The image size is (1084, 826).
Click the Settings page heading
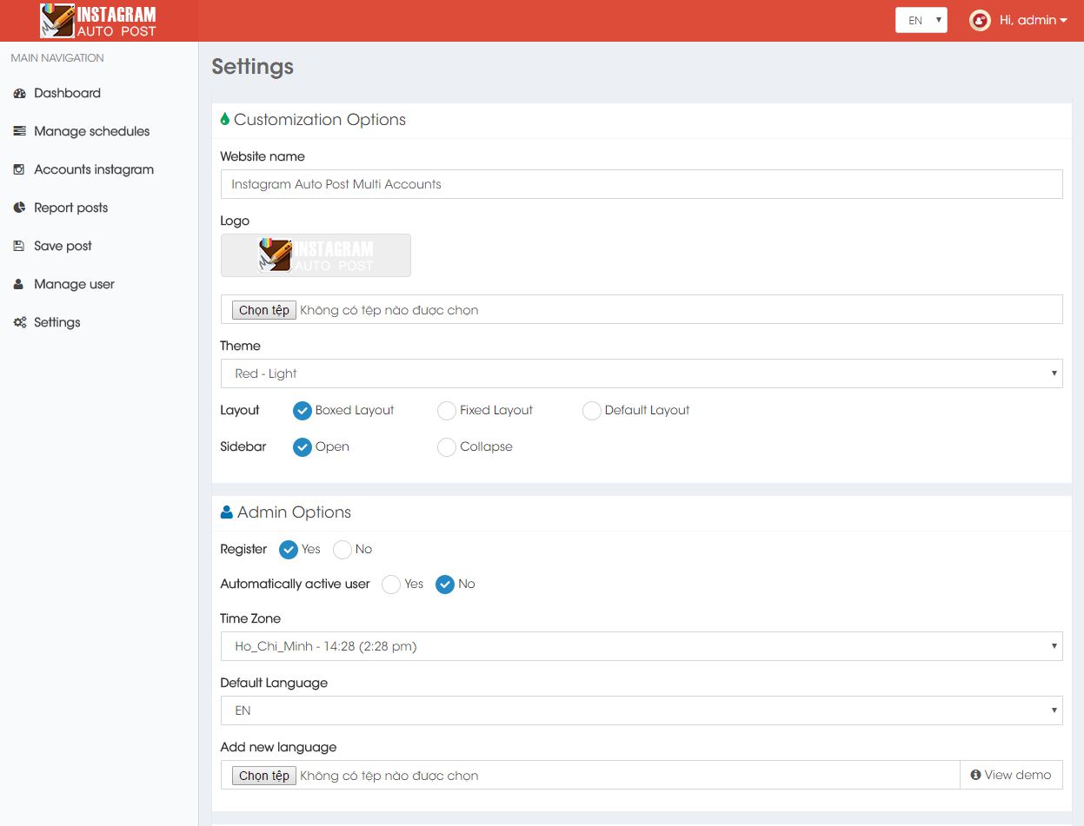[x=253, y=67]
